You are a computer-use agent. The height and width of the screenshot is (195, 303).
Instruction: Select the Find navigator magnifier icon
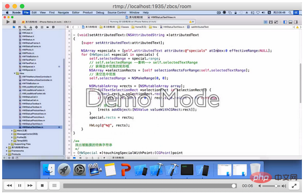(x=25, y=27)
